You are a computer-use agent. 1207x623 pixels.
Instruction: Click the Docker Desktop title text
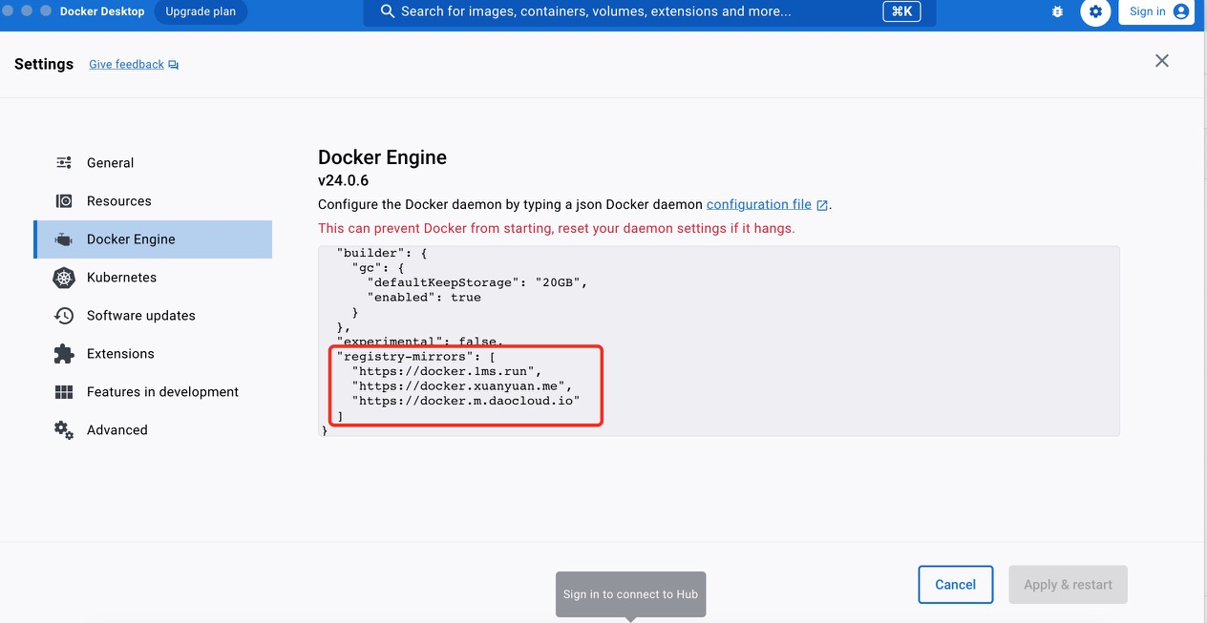point(102,11)
